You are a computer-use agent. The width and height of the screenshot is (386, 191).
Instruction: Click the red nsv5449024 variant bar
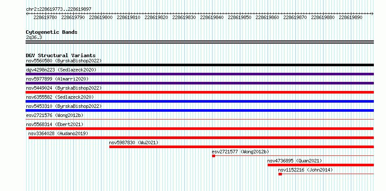coord(200,92)
